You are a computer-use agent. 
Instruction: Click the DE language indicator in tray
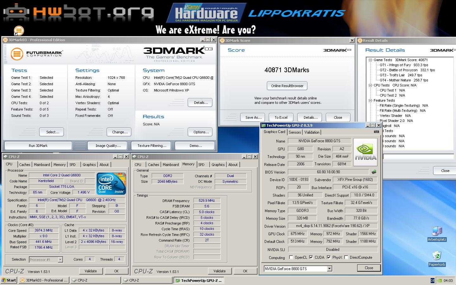pyautogui.click(x=433, y=280)
